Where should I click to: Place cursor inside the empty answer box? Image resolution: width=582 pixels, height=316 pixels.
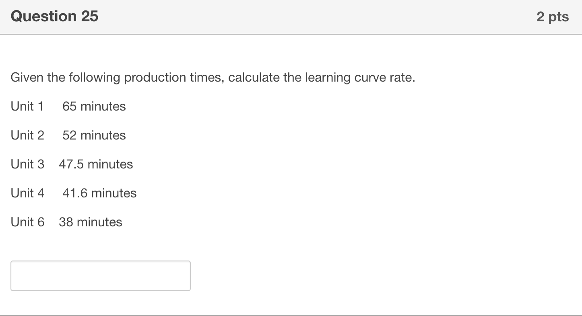(100, 276)
